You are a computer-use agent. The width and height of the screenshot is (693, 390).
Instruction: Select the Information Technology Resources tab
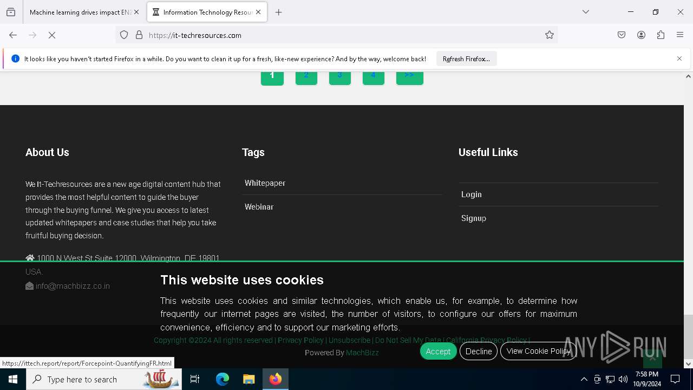[207, 12]
